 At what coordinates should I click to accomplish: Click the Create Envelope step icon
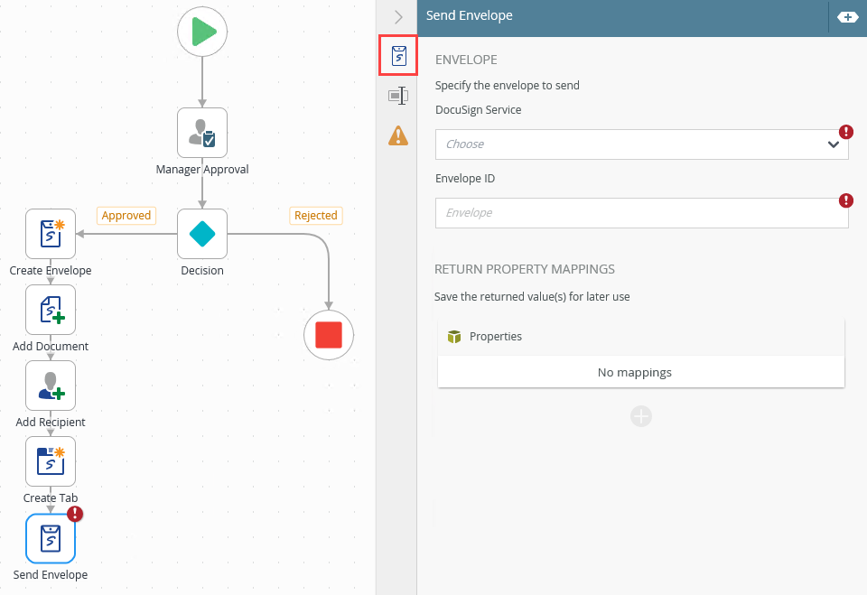point(51,234)
